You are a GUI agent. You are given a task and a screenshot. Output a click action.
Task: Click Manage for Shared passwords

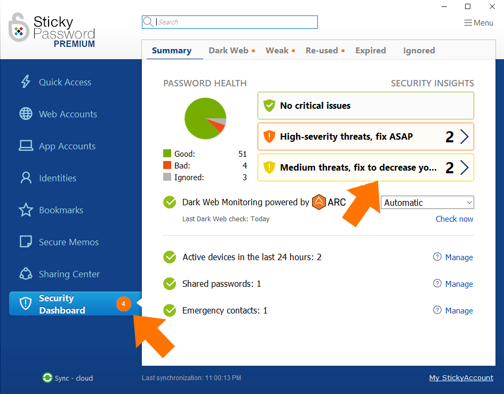pyautogui.click(x=459, y=284)
